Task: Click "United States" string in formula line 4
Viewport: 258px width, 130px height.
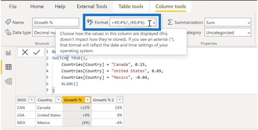Action: [x=129, y=71]
